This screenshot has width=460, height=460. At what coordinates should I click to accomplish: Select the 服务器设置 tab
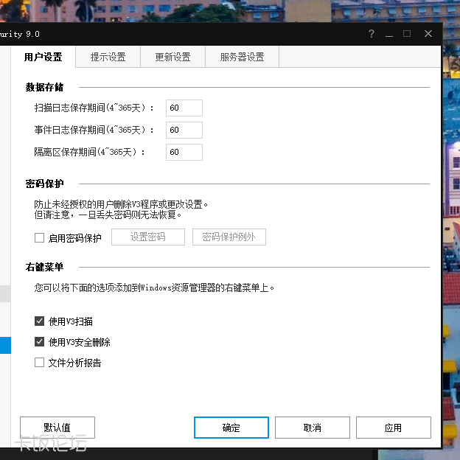pyautogui.click(x=242, y=57)
